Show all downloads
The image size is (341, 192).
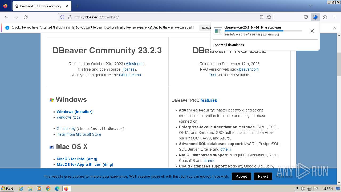[229, 45]
